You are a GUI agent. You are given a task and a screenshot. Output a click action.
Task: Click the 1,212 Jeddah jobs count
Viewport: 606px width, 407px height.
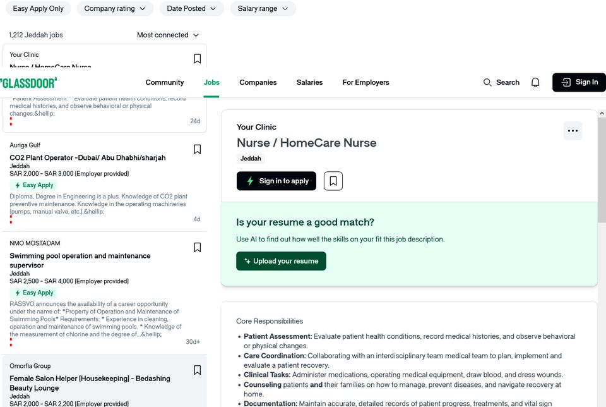point(36,35)
